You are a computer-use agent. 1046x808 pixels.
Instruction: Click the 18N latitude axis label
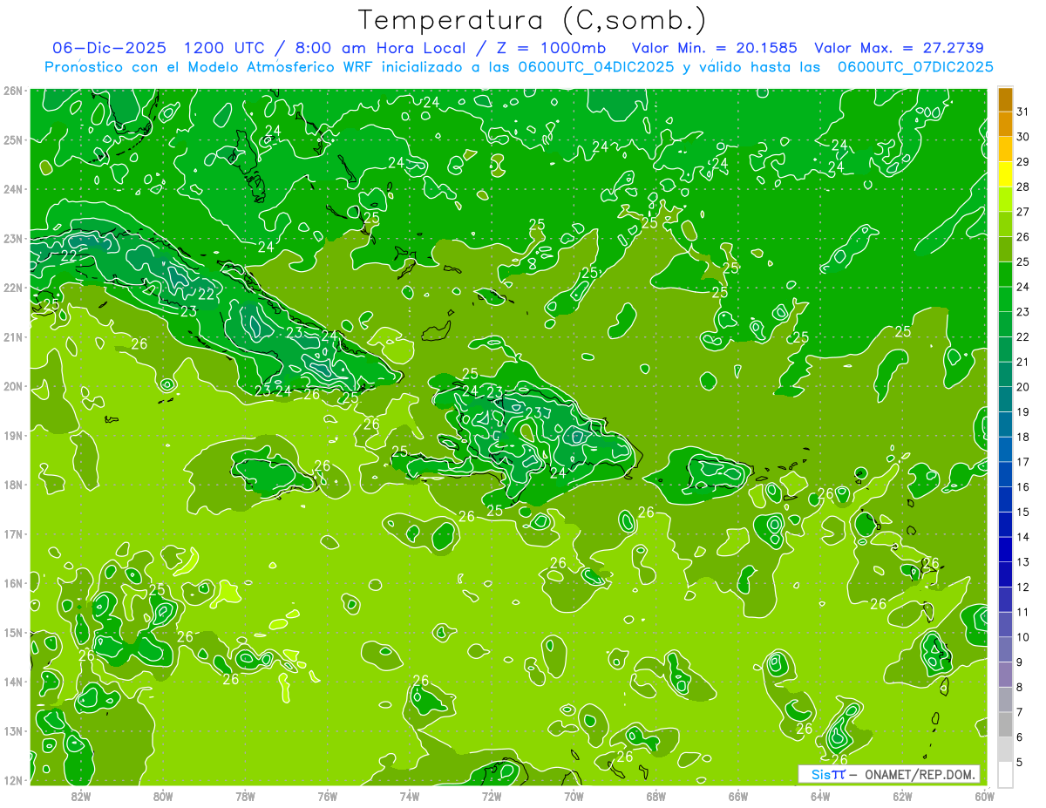(x=12, y=485)
